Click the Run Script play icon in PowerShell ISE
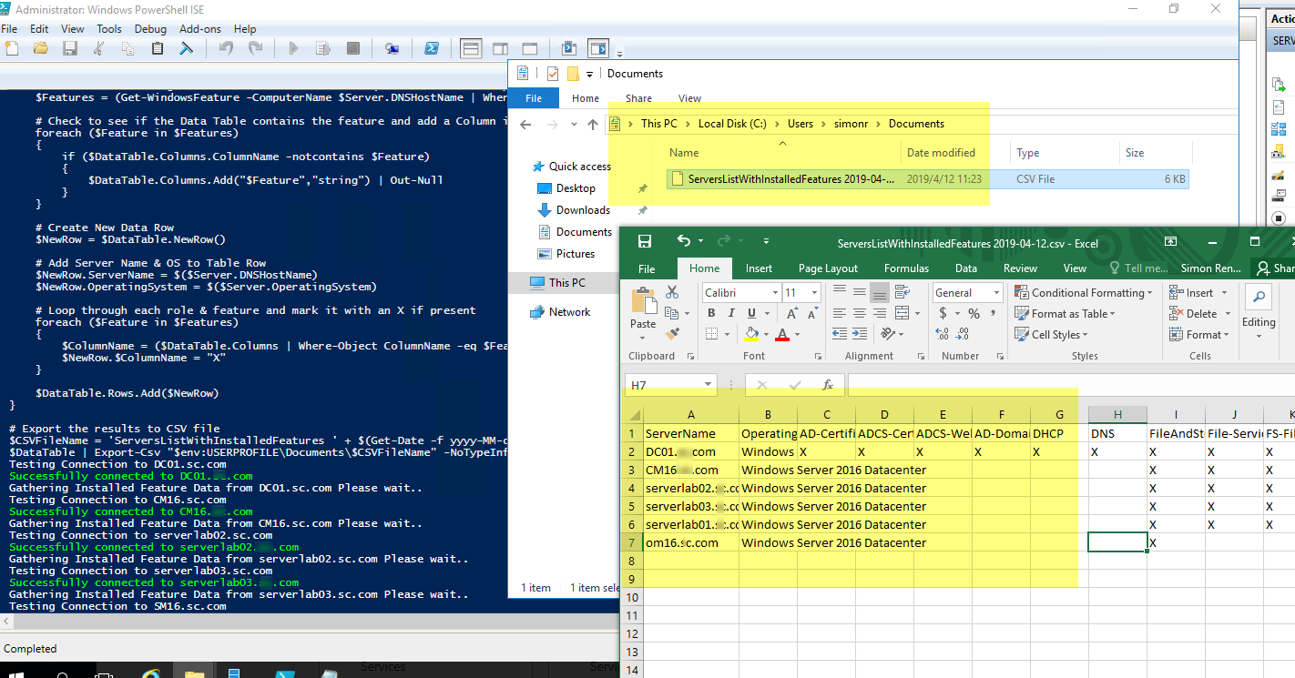 click(293, 48)
